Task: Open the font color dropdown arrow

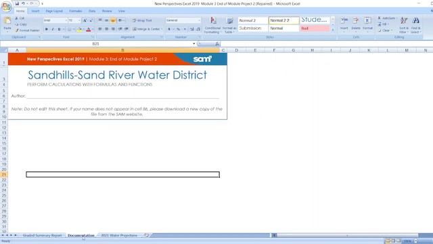Action: click(93, 29)
